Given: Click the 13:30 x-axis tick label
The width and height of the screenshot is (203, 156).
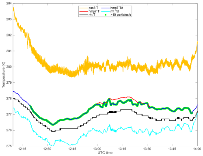Looking at the screenshot, I should coord(147,149).
